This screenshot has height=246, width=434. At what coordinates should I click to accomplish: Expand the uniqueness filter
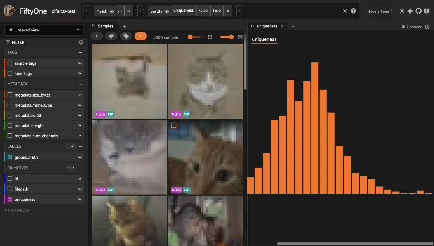click(80, 199)
